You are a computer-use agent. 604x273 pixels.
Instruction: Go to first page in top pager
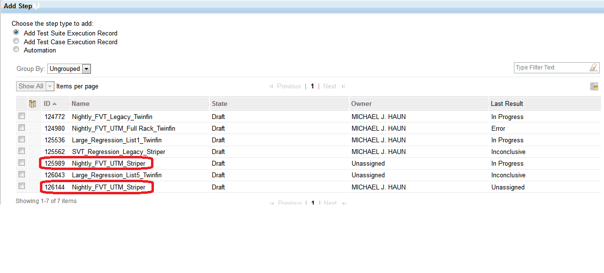tap(271, 86)
